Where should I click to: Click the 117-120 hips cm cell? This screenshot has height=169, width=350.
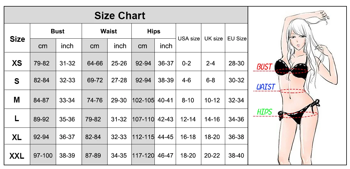[x=143, y=156]
